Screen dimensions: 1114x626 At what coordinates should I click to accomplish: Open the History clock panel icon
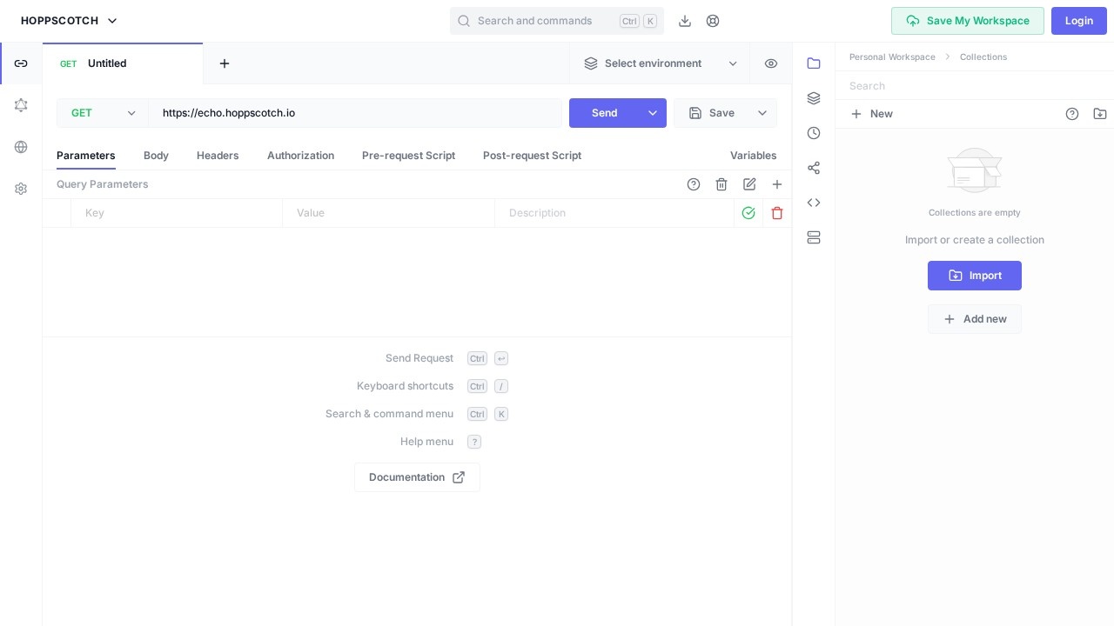(x=814, y=133)
